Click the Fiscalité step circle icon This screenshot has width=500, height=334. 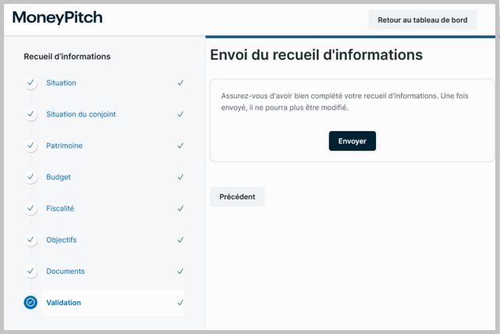[x=30, y=208]
